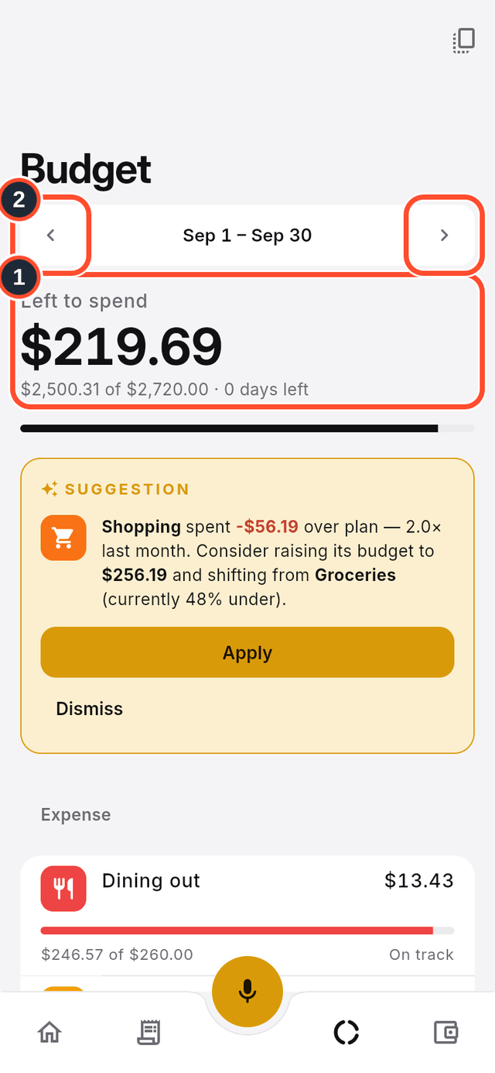Tap the microphone voice input button

(x=247, y=991)
